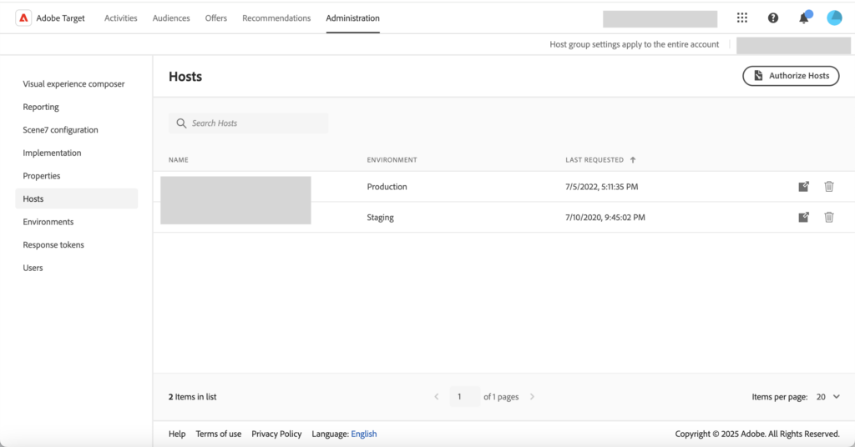This screenshot has height=447, width=855.
Task: Sort by the Name column header
Action: tap(179, 160)
